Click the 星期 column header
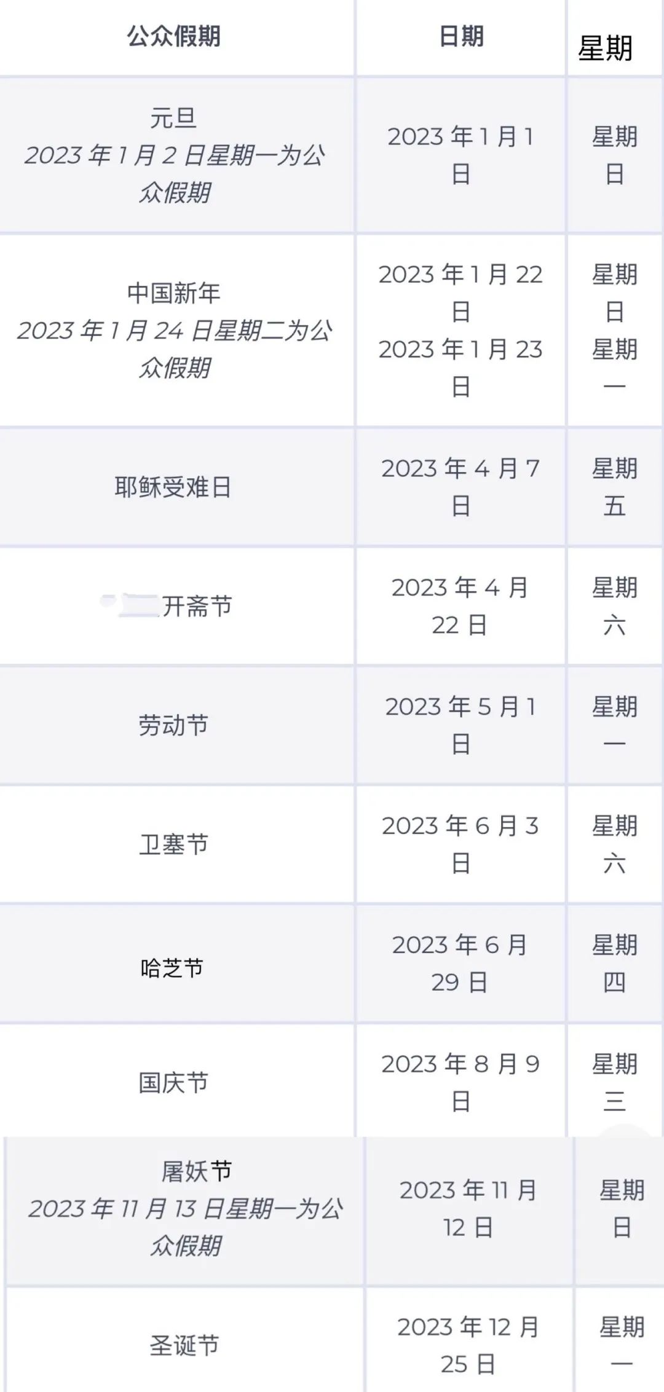 (x=605, y=49)
